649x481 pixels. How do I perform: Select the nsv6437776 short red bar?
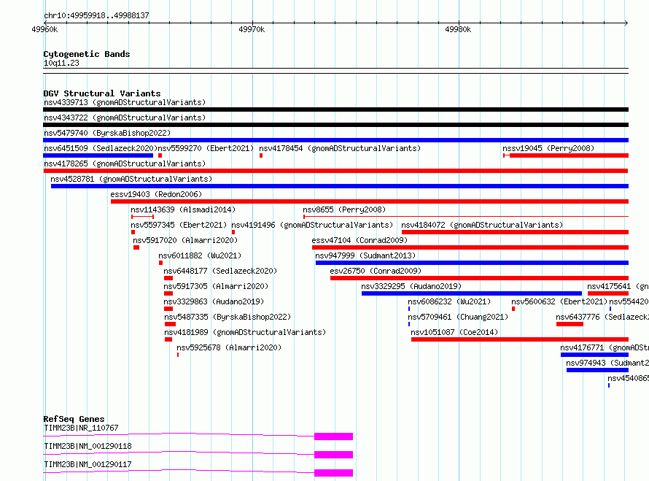pos(570,324)
